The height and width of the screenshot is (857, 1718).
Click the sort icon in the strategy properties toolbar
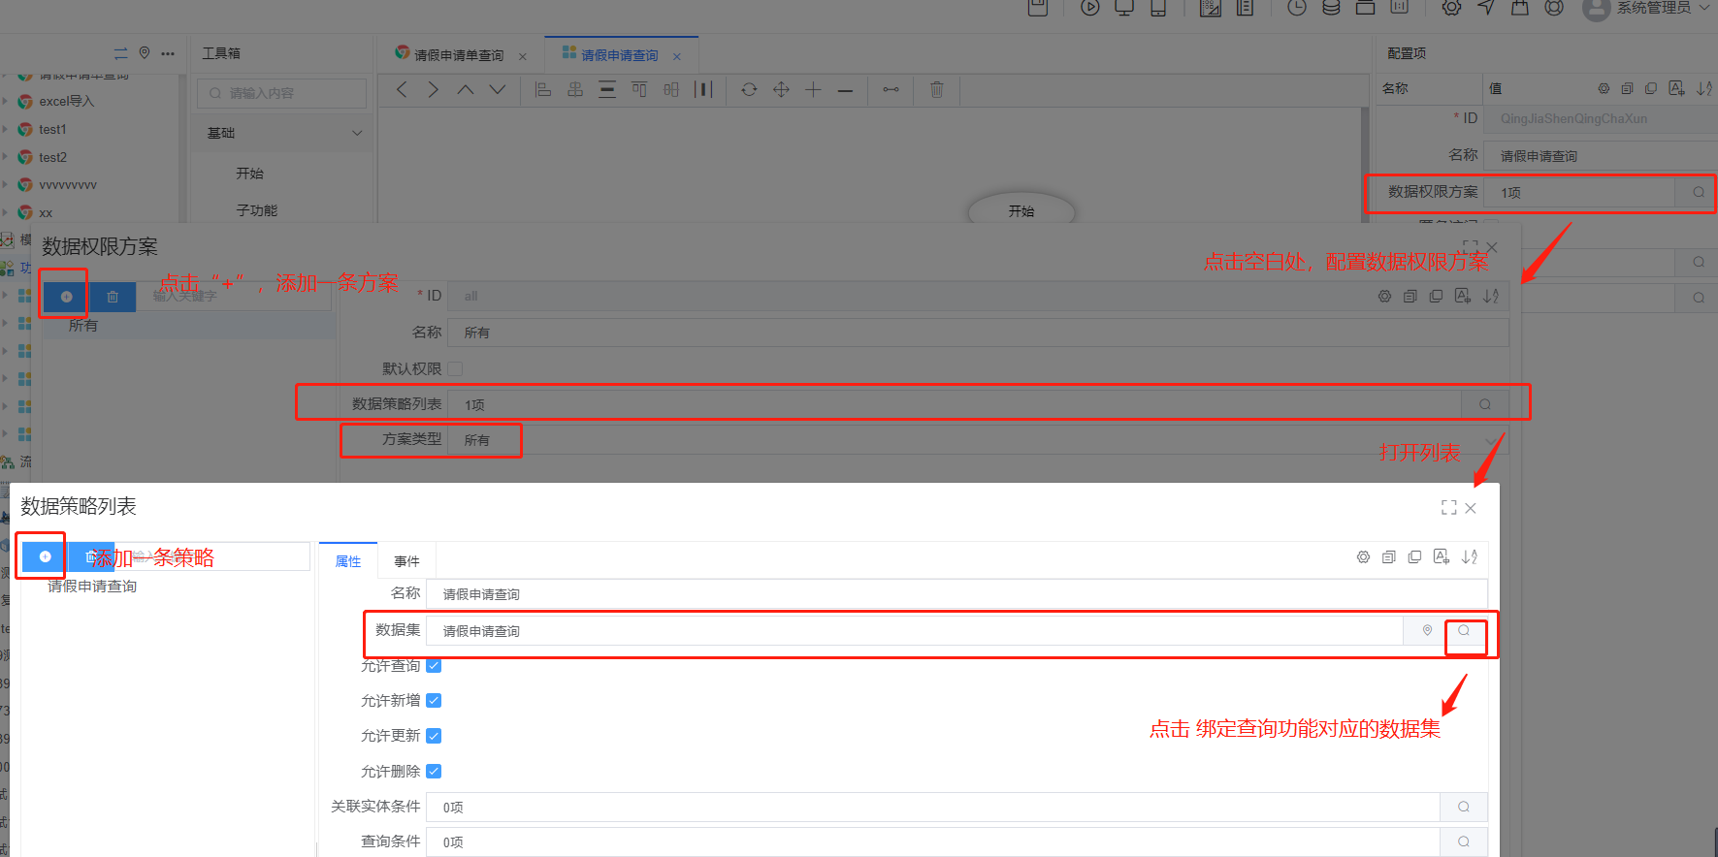[1470, 557]
